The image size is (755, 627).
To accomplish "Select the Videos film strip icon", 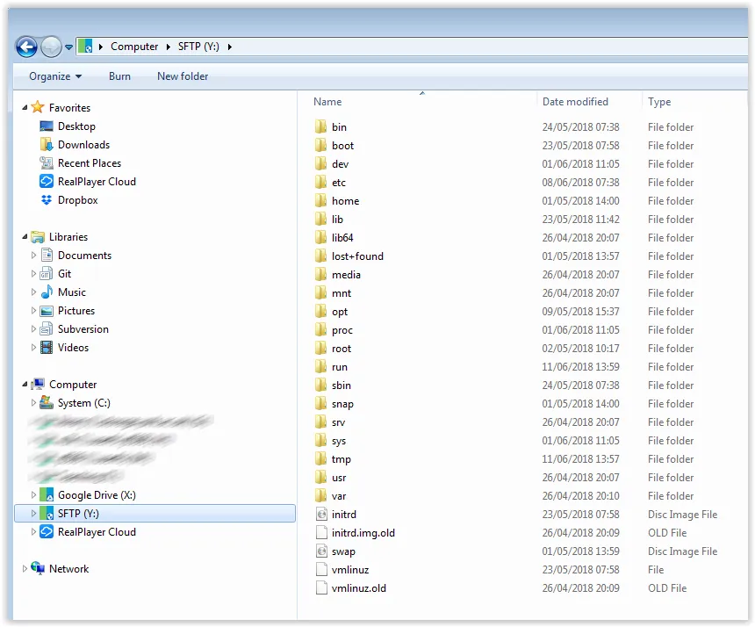I will (47, 347).
